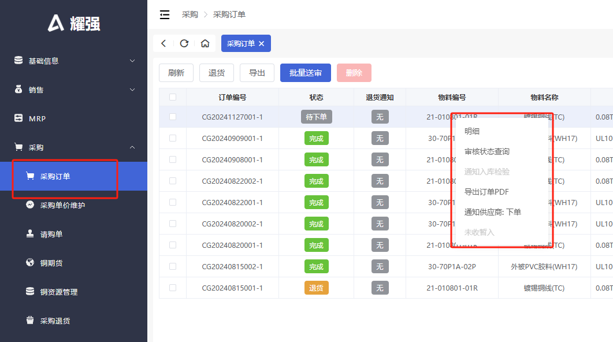Choose 导出订单PDF from context menu
613x342 pixels.
(486, 192)
